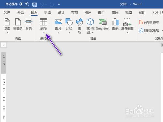Click the Page Break (分页) icon
The width and height of the screenshot is (163, 122).
[x=29, y=22]
